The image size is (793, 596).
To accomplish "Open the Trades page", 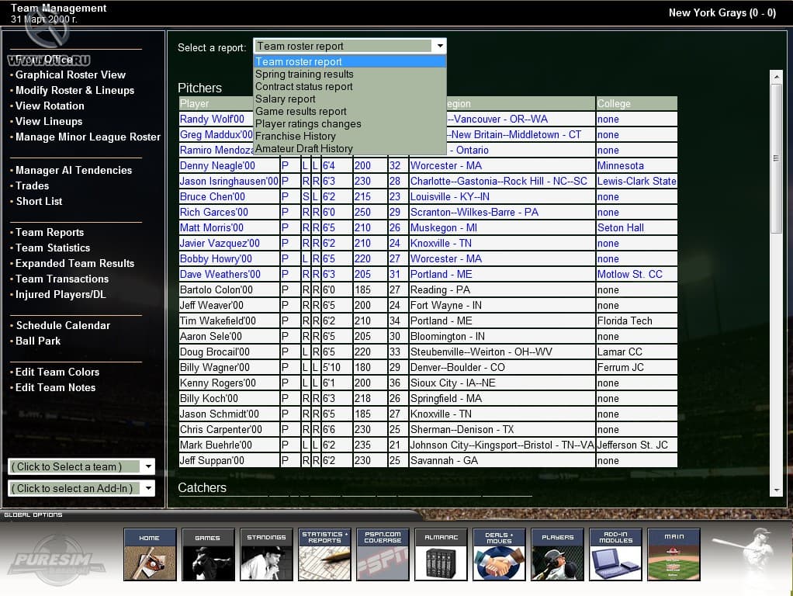I will (32, 185).
